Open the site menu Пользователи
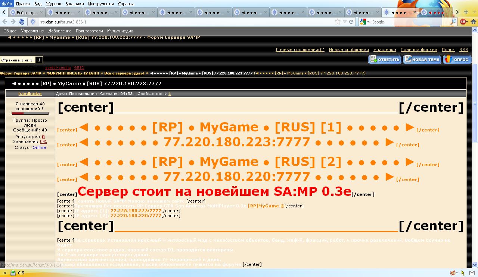 (x=89, y=31)
